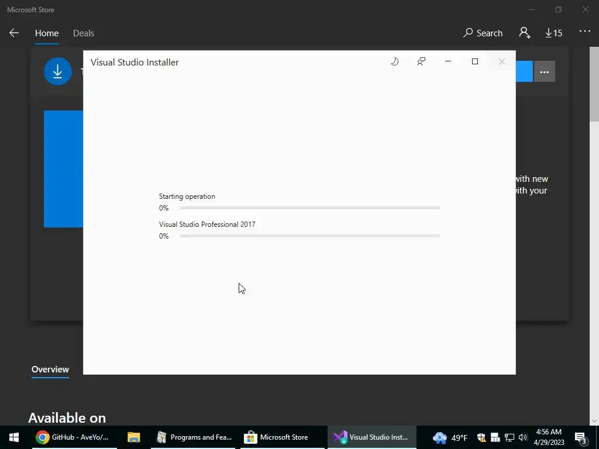Open Search in Microsoft Store
This screenshot has height=449, width=599.
483,33
